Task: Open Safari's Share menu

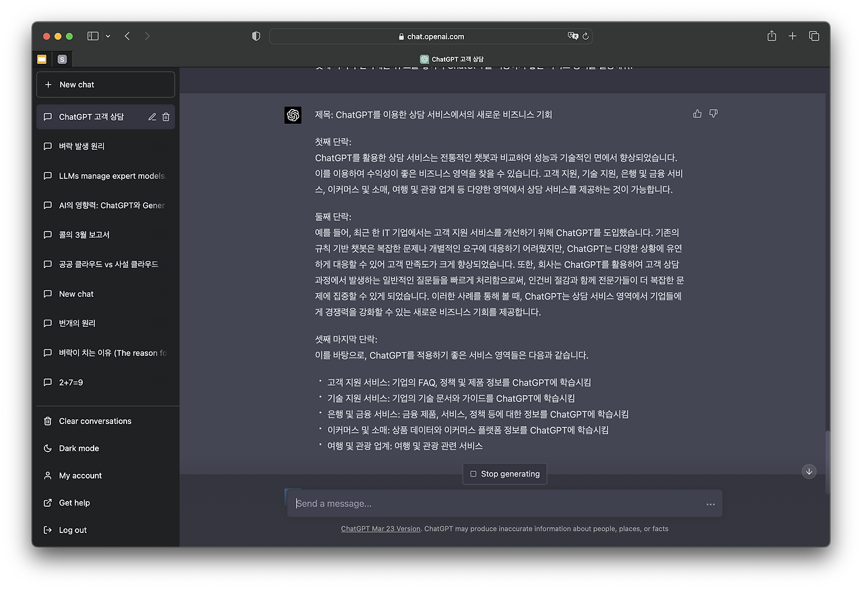Action: (770, 36)
